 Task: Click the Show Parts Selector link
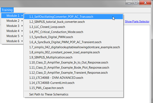[137, 21]
